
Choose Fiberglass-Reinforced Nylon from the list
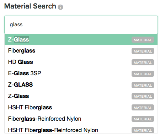(81, 119)
